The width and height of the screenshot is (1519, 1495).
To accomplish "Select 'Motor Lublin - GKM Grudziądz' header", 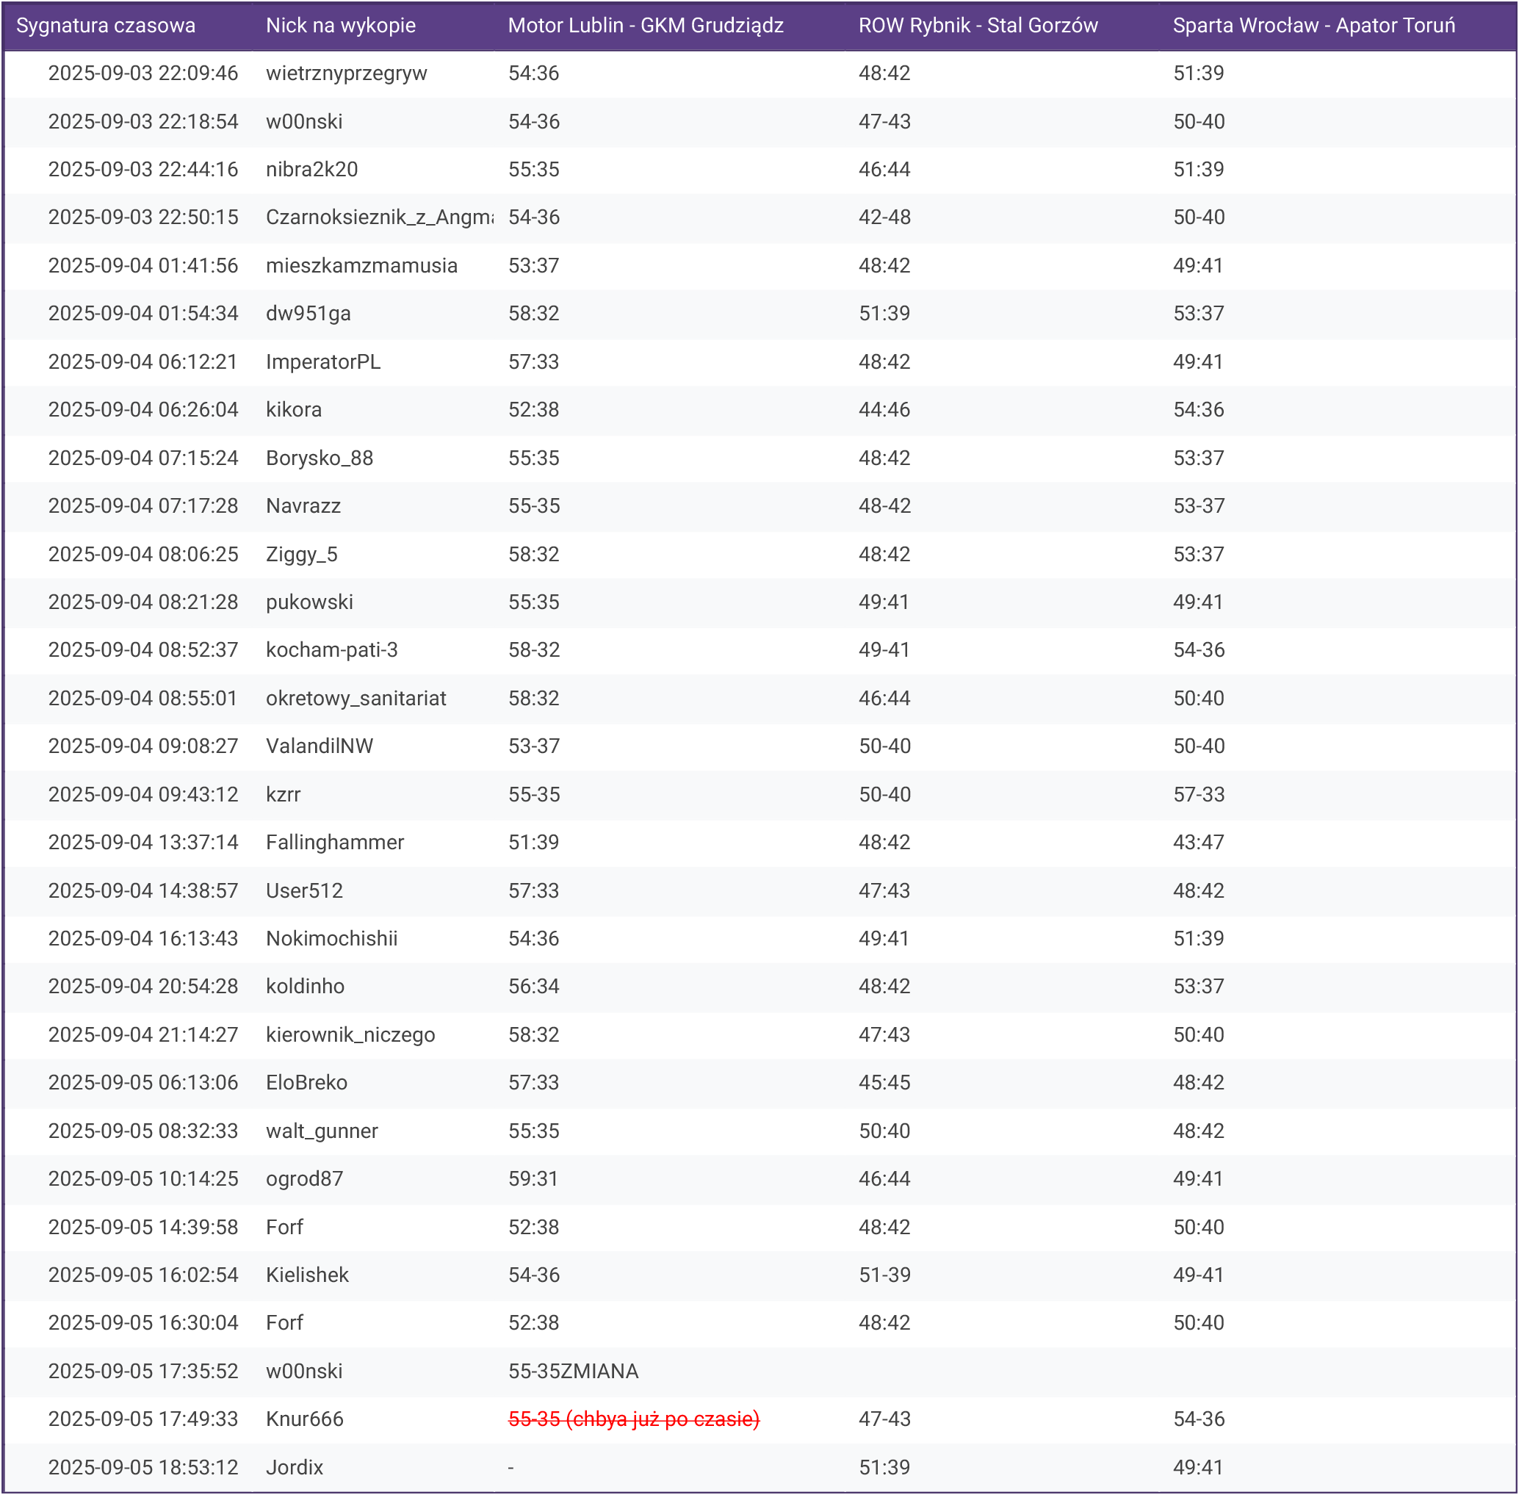I will [x=645, y=26].
